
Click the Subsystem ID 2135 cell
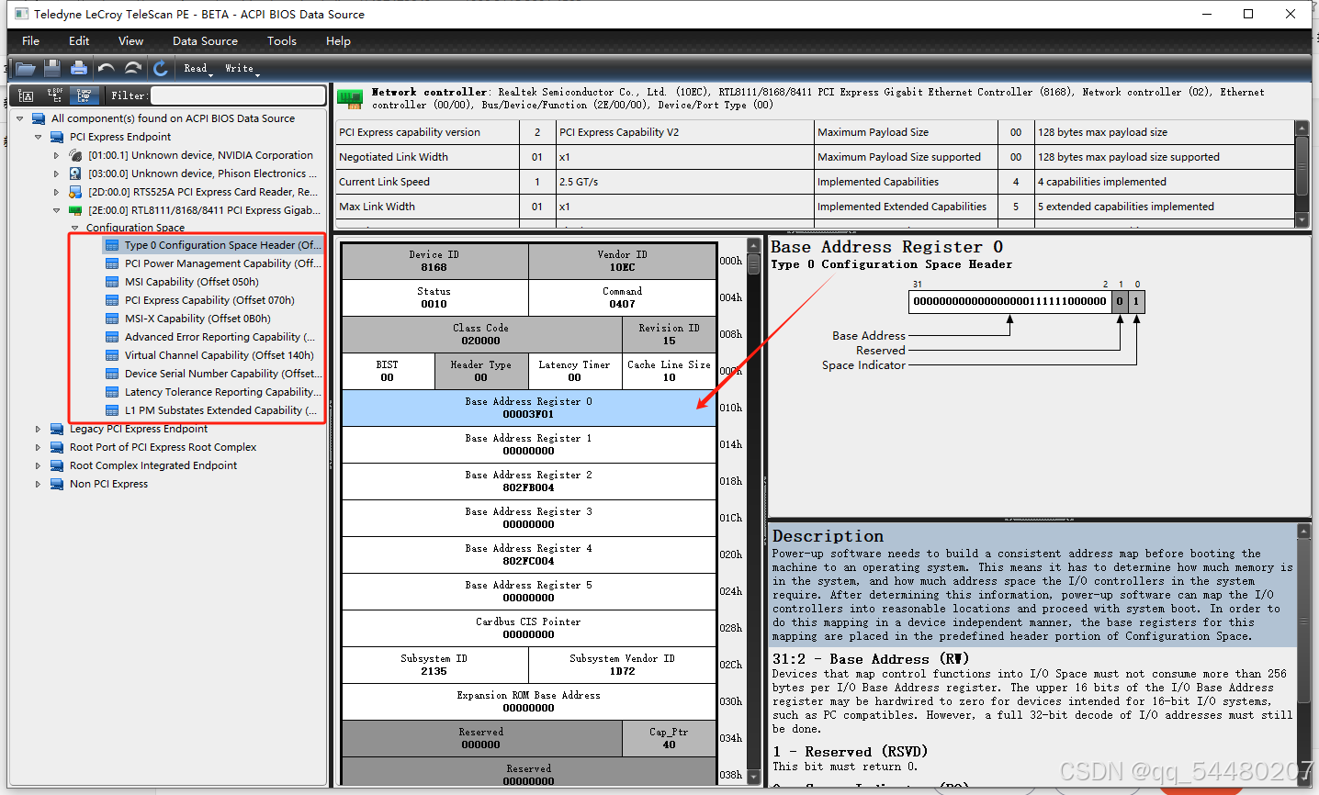click(434, 665)
